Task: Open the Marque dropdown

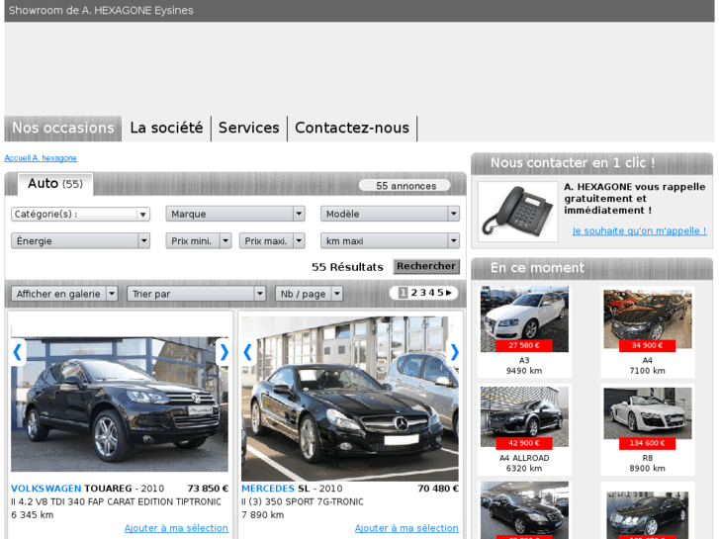Action: (235, 214)
